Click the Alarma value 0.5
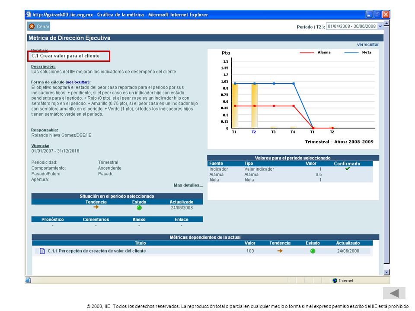The width and height of the screenshot is (415, 311). click(x=319, y=174)
